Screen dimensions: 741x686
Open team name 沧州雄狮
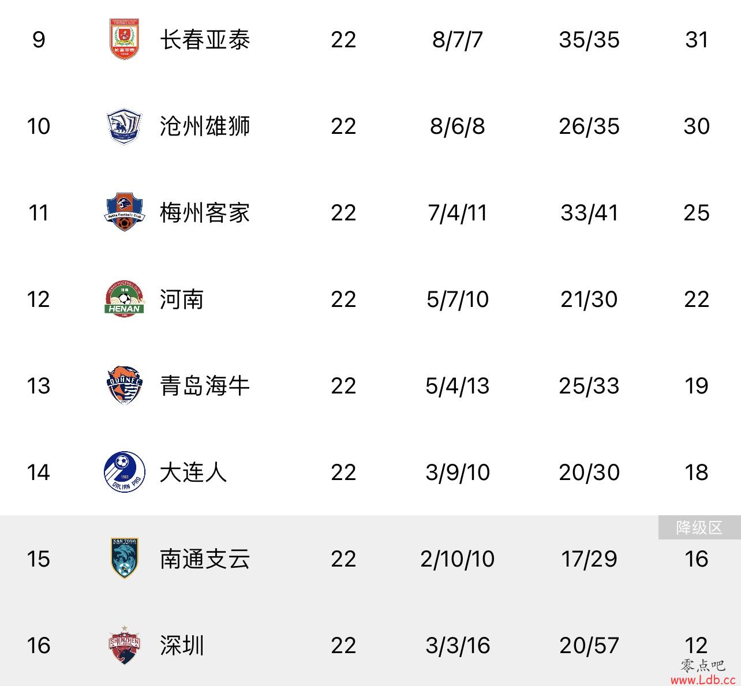[x=205, y=126]
